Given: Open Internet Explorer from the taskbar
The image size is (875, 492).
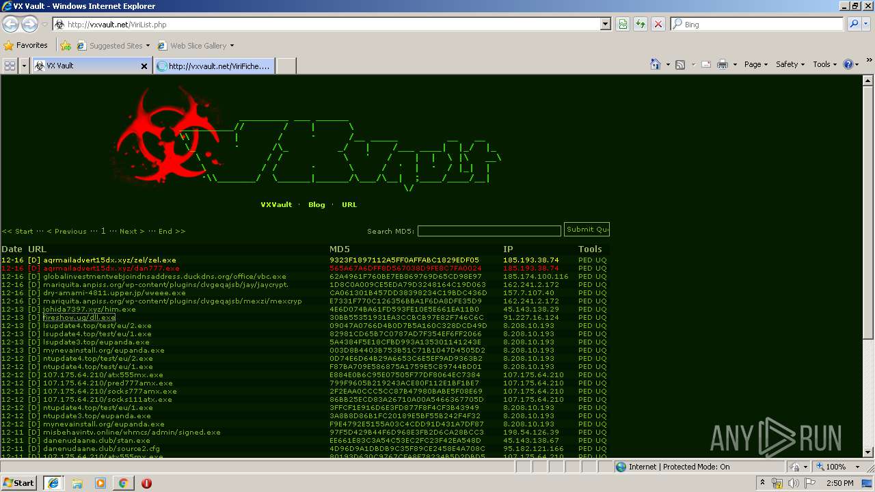Looking at the screenshot, I should click(53, 483).
